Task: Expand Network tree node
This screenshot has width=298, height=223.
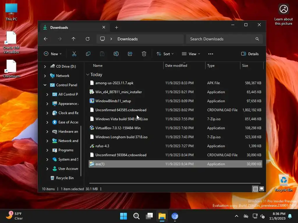Action: pos(45,76)
